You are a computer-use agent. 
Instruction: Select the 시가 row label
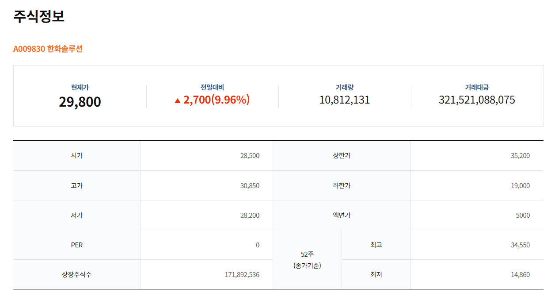coord(77,156)
